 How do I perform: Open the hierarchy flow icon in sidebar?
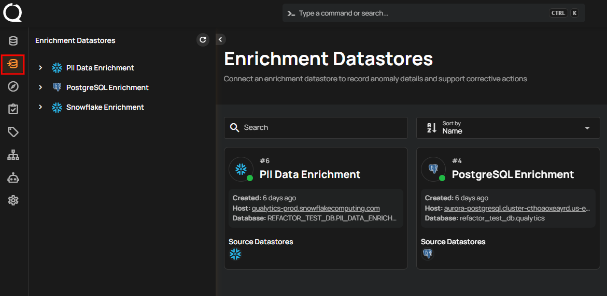[13, 155]
